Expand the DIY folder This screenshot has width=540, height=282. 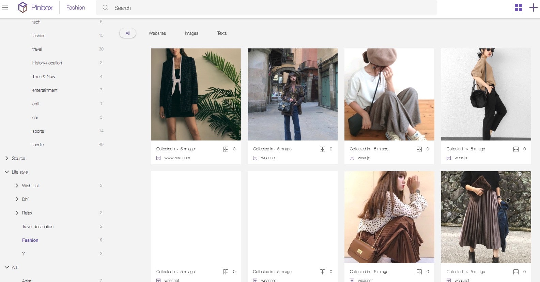coord(17,199)
